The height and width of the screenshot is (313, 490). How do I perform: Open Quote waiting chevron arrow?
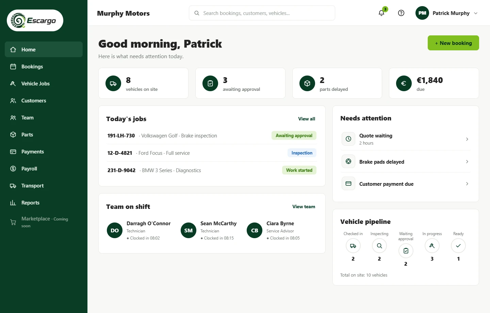pyautogui.click(x=467, y=139)
